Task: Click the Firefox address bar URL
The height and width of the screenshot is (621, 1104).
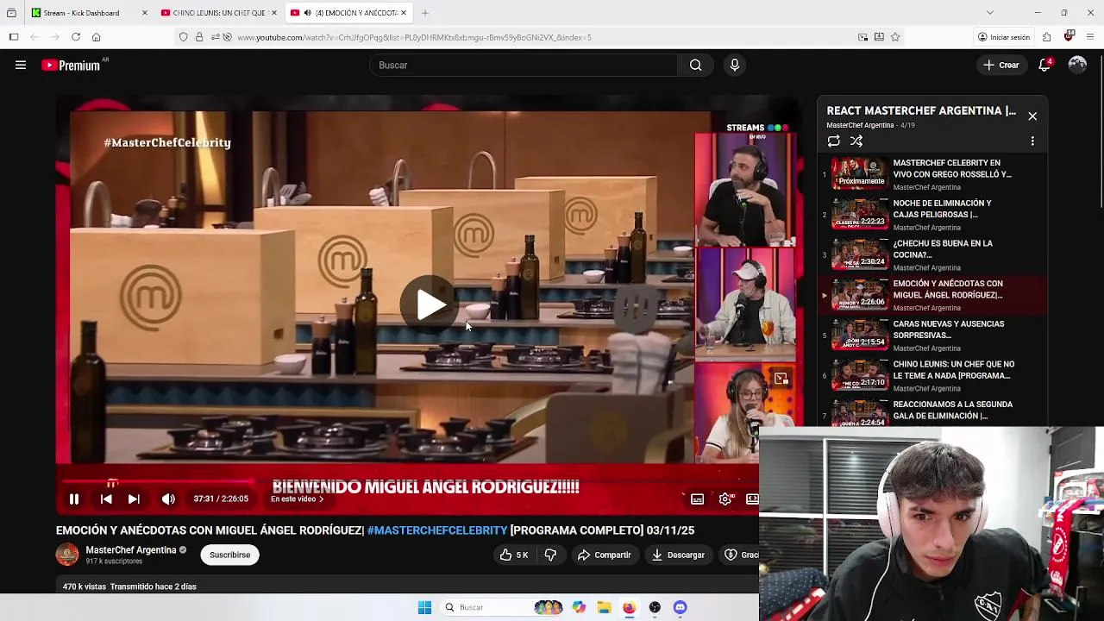Action: 414,37
